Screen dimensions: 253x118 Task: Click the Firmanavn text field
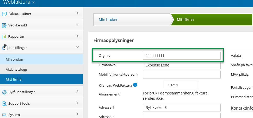pos(181,65)
